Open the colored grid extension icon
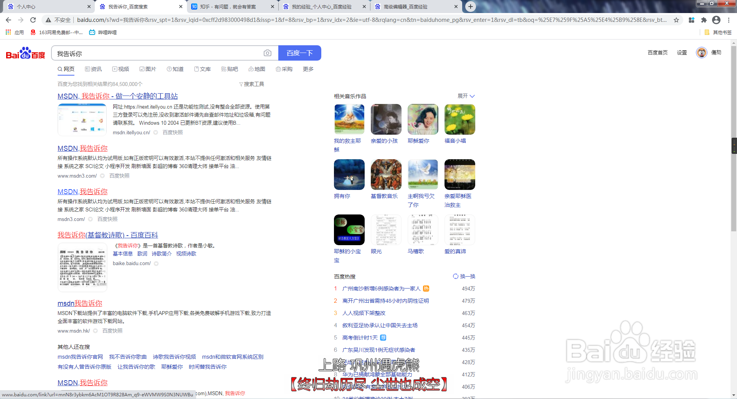This screenshot has height=399, width=737. pyautogui.click(x=692, y=20)
